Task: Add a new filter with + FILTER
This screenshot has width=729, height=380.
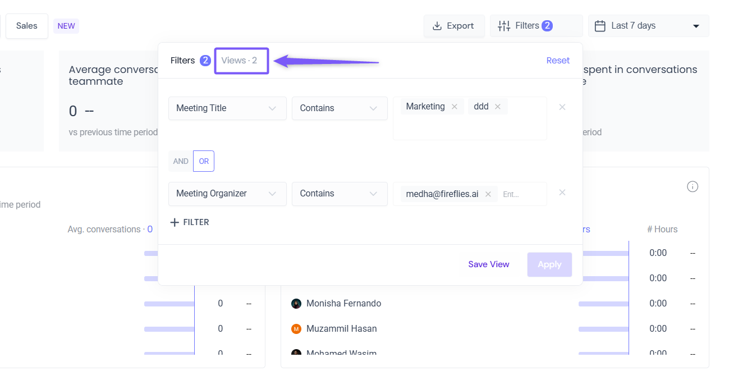Action: pos(190,222)
